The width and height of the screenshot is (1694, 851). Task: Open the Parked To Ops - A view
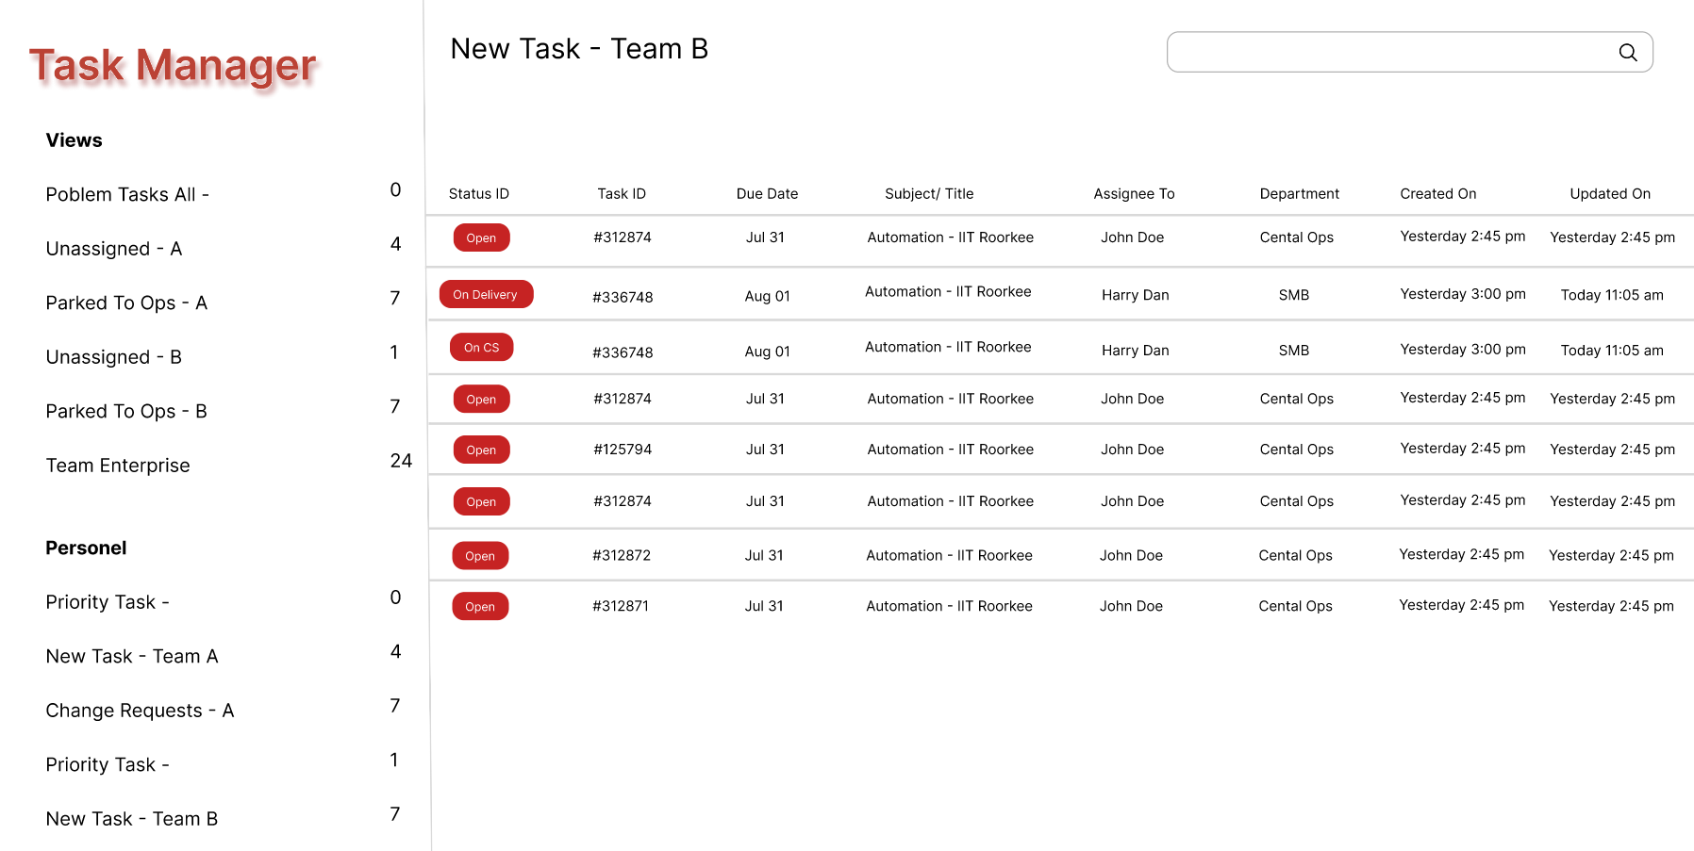pos(126,303)
